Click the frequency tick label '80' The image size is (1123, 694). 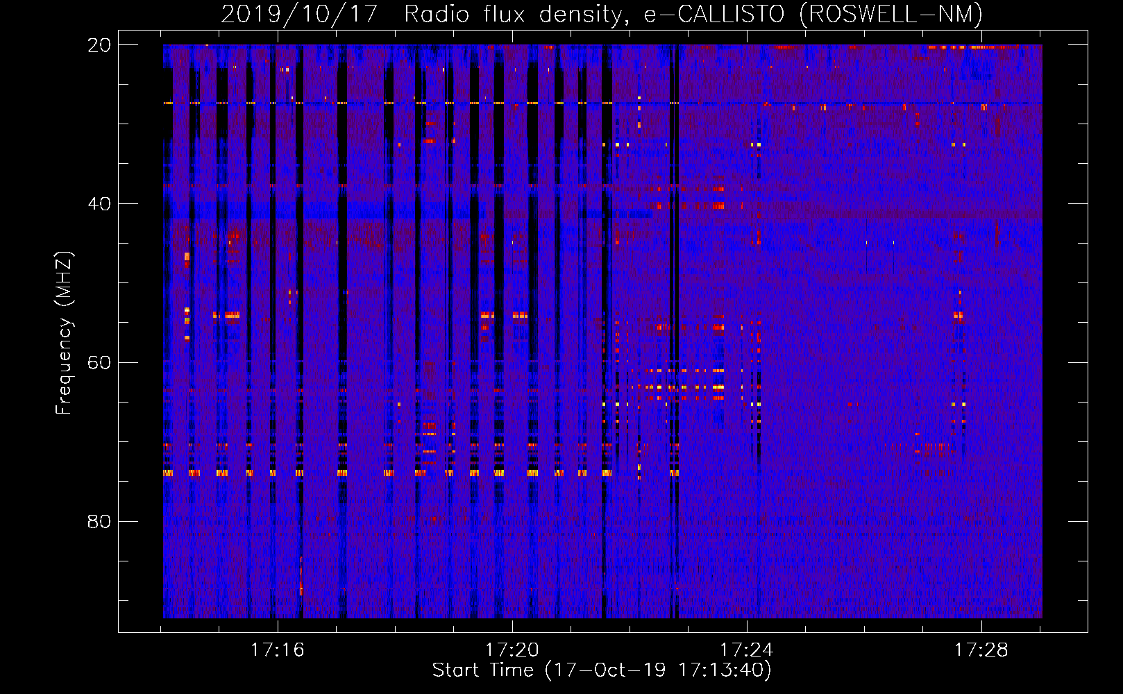tap(99, 521)
